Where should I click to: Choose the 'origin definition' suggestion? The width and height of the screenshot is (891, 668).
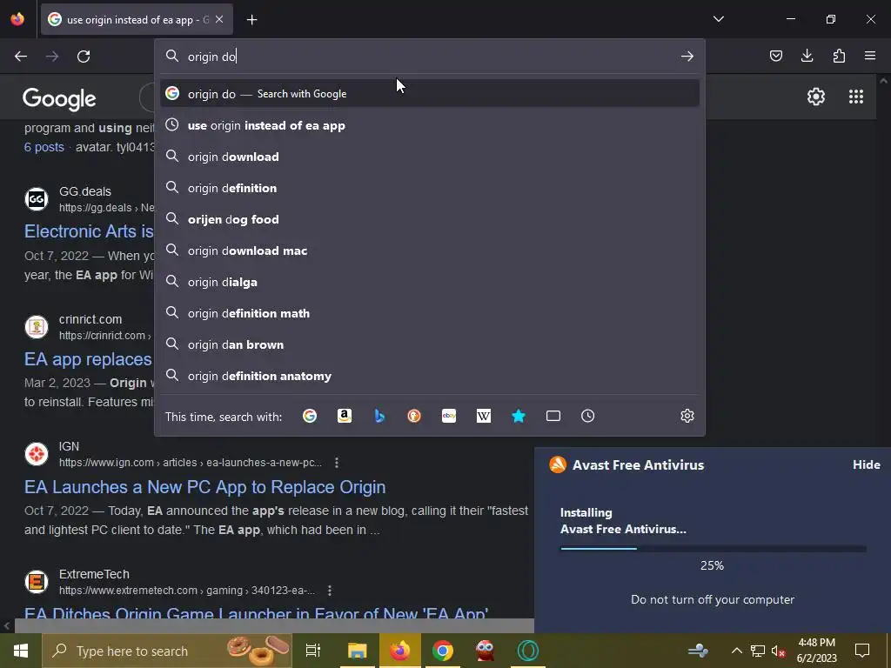point(430,188)
